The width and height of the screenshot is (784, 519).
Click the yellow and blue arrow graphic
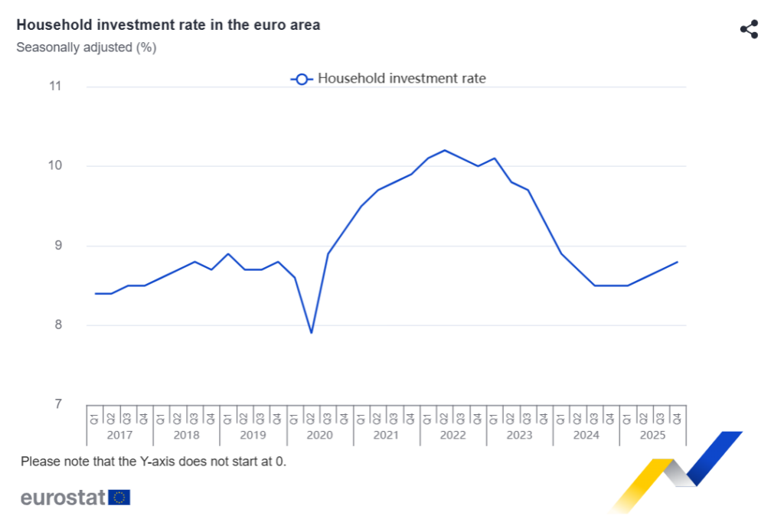(679, 468)
